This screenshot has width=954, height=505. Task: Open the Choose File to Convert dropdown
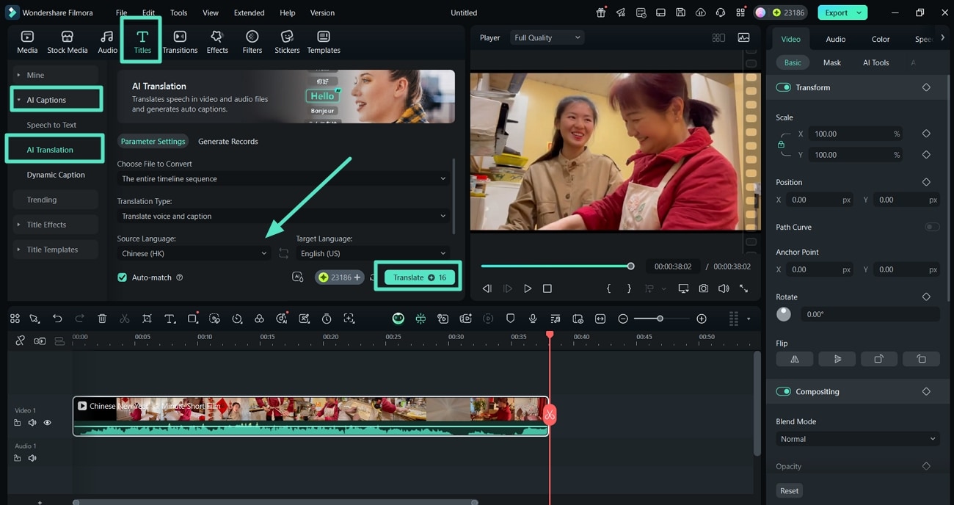(283, 178)
